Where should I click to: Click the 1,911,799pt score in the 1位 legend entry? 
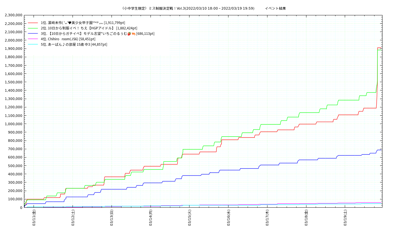pos(114,23)
